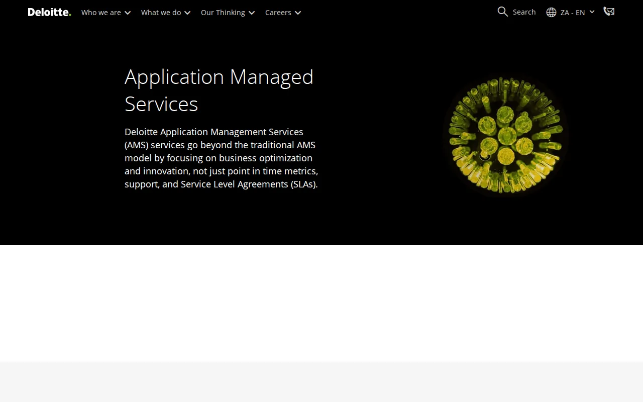Click the Deloitte logo
The width and height of the screenshot is (643, 402).
click(x=49, y=12)
